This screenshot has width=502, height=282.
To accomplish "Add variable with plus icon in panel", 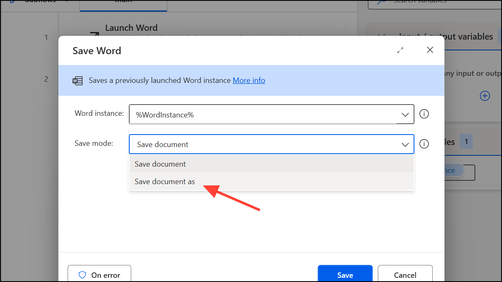I will click(x=485, y=96).
